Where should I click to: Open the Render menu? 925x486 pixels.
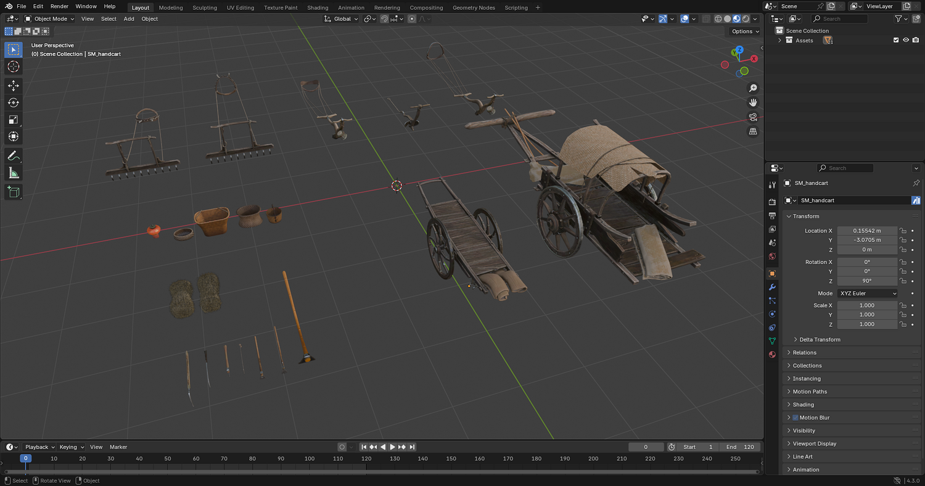click(59, 6)
